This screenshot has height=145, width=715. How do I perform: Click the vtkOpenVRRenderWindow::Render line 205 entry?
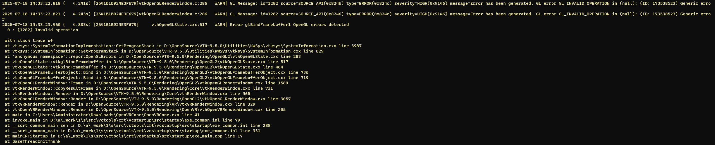coord(145,110)
